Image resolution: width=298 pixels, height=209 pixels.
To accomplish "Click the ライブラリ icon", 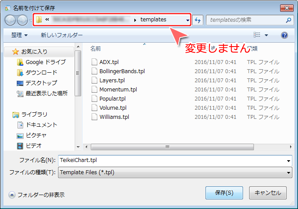I will click(x=16, y=115).
